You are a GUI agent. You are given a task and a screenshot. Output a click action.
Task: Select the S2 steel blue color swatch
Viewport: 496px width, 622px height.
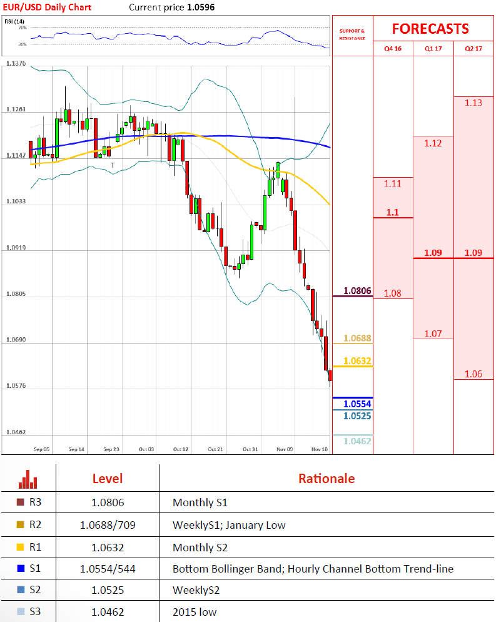click(x=21, y=590)
